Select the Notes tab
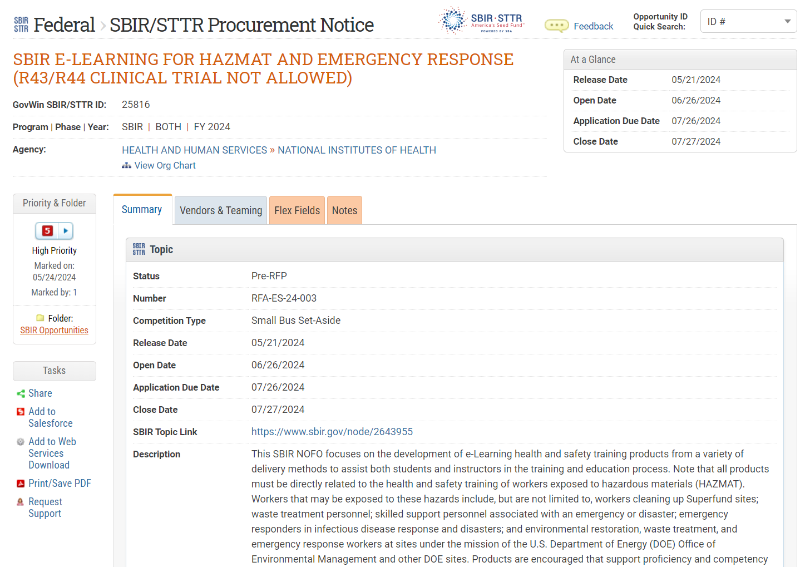The image size is (810, 567). click(344, 210)
